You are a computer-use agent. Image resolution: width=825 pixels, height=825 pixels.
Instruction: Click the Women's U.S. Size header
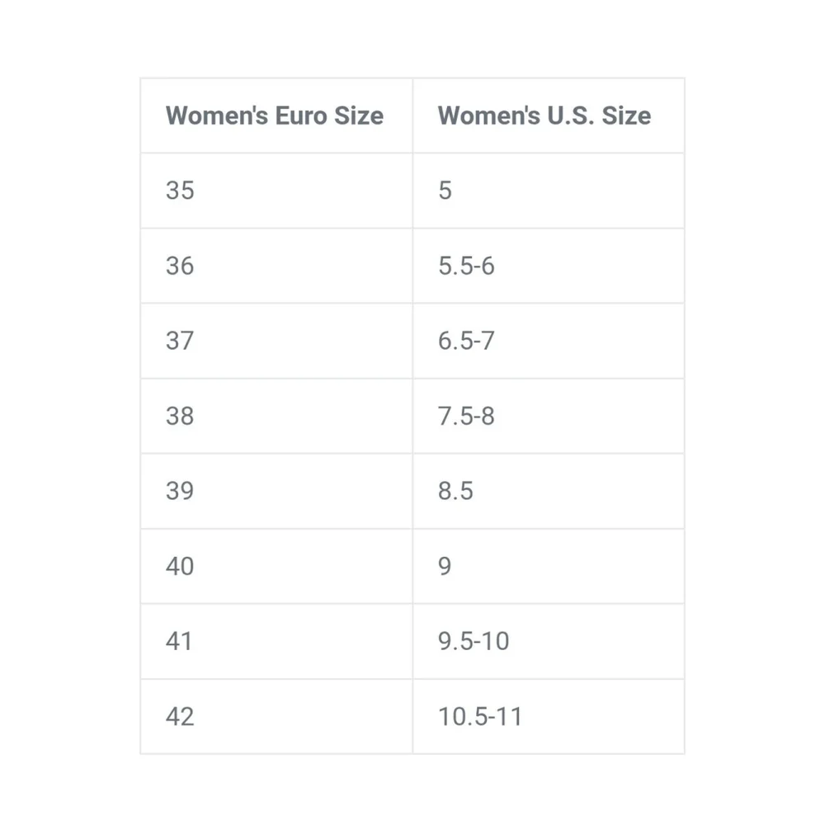[549, 115]
